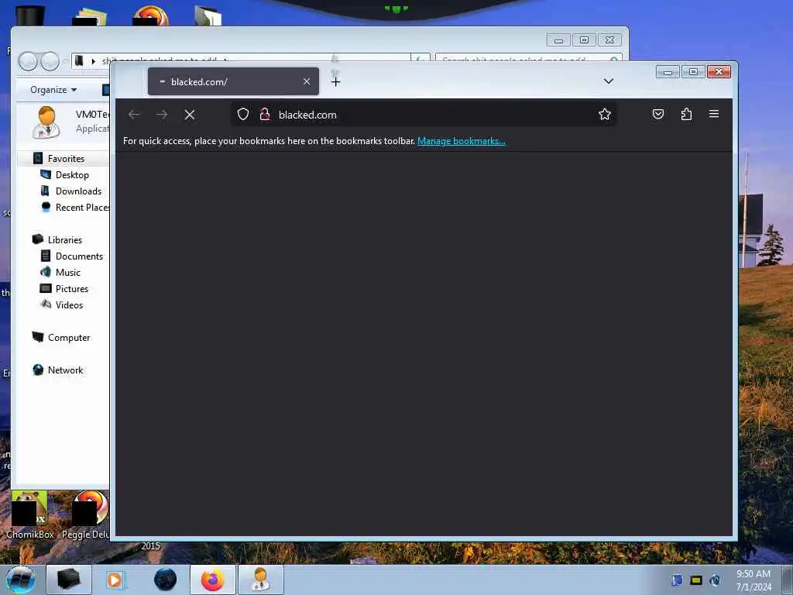The height and width of the screenshot is (595, 793).
Task: Open Firefox from the taskbar
Action: tap(213, 580)
